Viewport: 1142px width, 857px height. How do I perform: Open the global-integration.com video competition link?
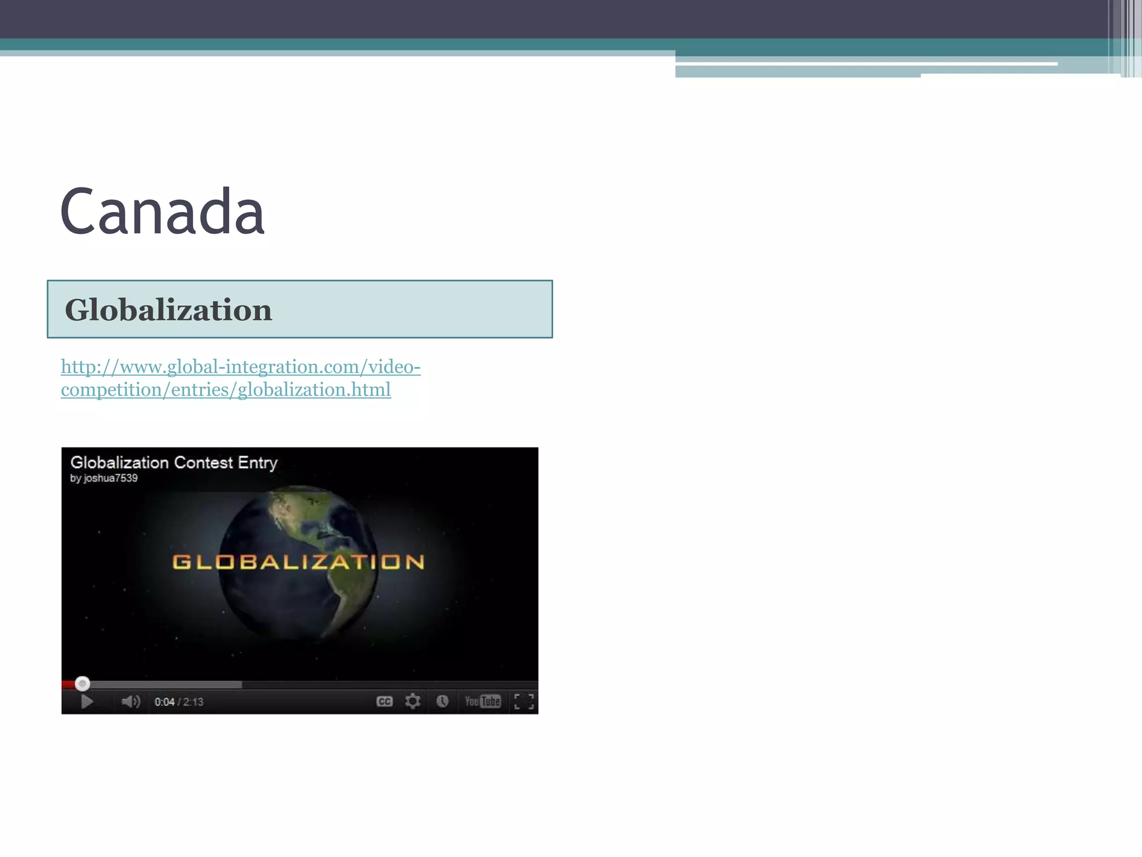pyautogui.click(x=240, y=367)
